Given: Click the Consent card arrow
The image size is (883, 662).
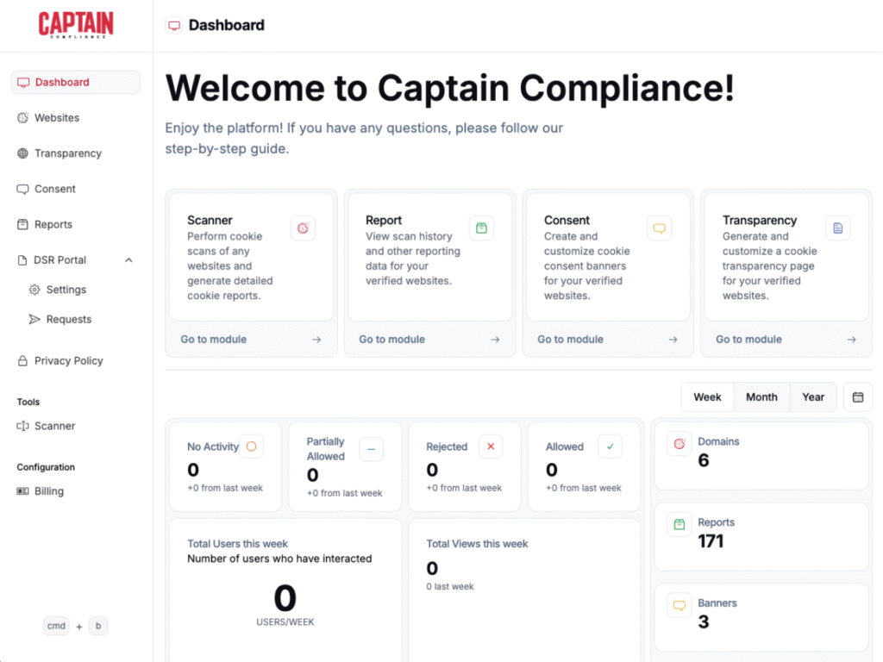Looking at the screenshot, I should pos(673,340).
